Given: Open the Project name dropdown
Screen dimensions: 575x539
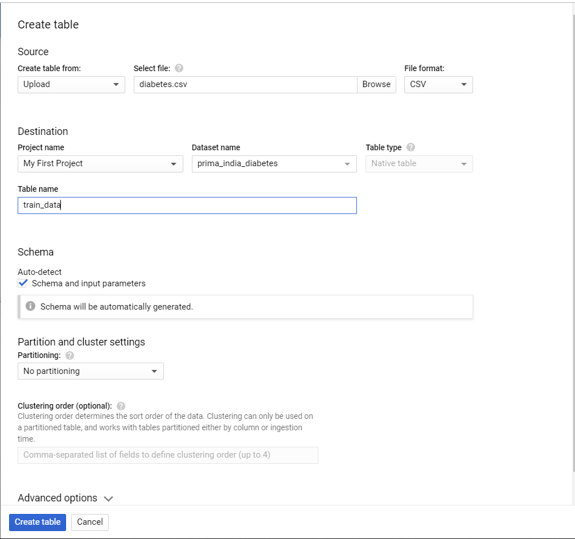Looking at the screenshot, I should [x=100, y=163].
